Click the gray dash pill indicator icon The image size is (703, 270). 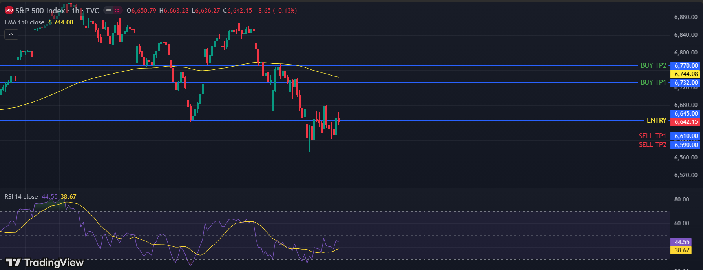109,11
